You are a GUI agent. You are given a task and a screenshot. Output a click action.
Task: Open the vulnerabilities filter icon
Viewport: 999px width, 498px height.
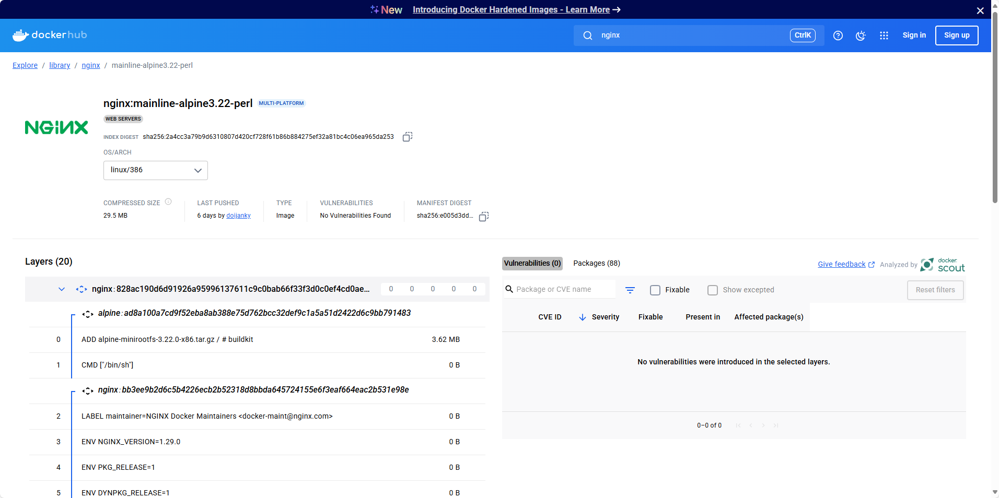(x=630, y=290)
